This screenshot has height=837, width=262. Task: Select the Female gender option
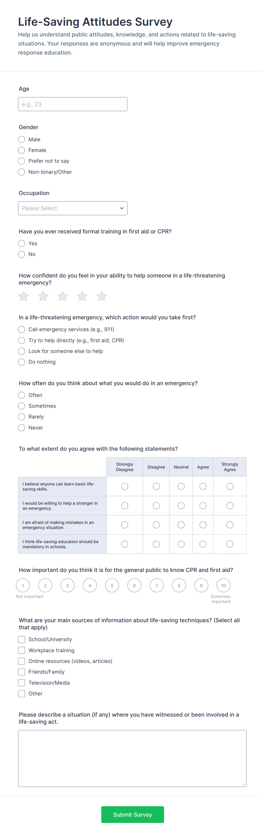[22, 150]
